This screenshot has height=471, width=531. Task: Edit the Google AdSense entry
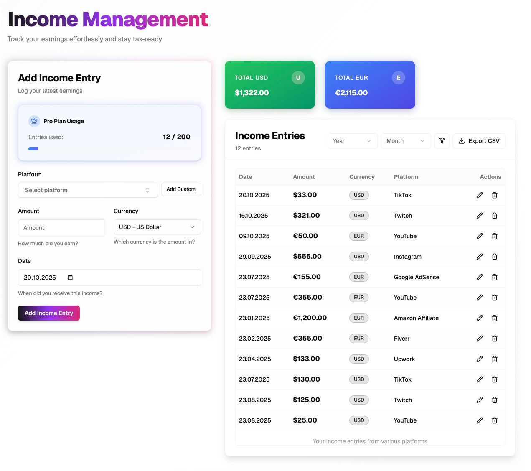[479, 277]
